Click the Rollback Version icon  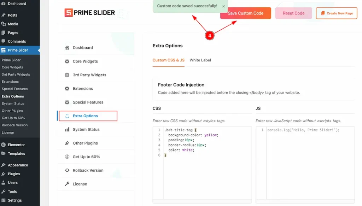(67, 170)
